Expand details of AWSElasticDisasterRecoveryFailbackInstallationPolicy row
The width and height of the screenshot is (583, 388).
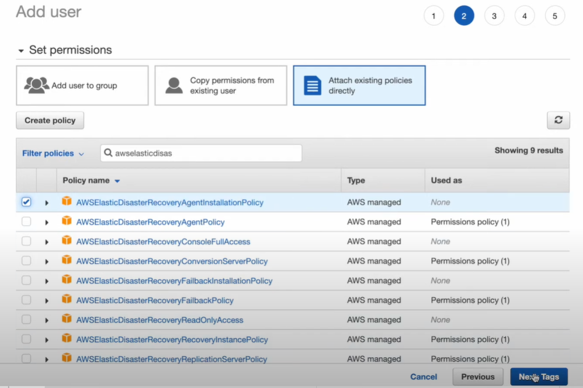tap(46, 281)
